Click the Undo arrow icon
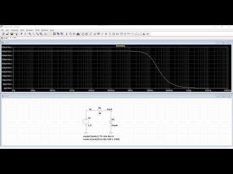 [129, 34]
